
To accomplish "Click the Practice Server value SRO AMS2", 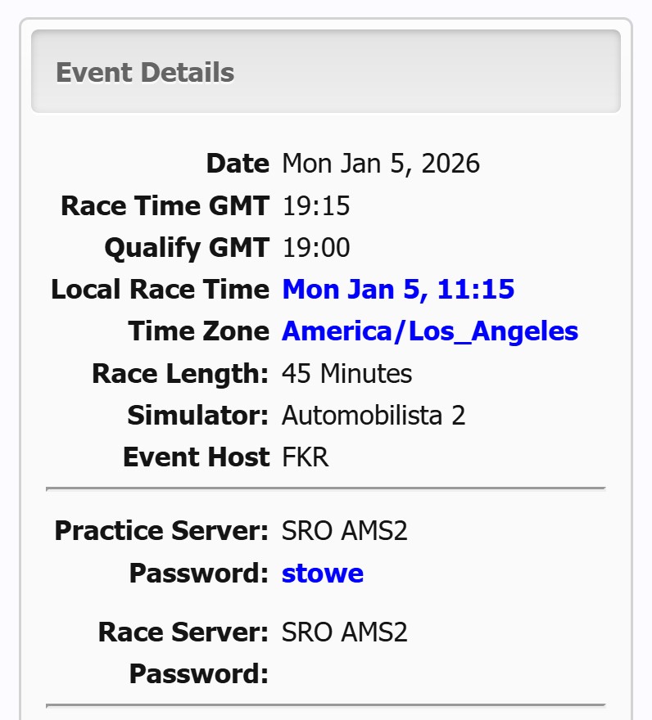I will click(345, 532).
